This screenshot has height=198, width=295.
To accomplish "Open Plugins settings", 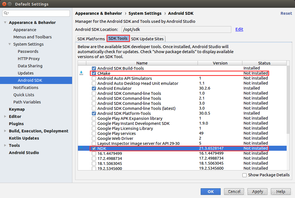I will [16, 124].
